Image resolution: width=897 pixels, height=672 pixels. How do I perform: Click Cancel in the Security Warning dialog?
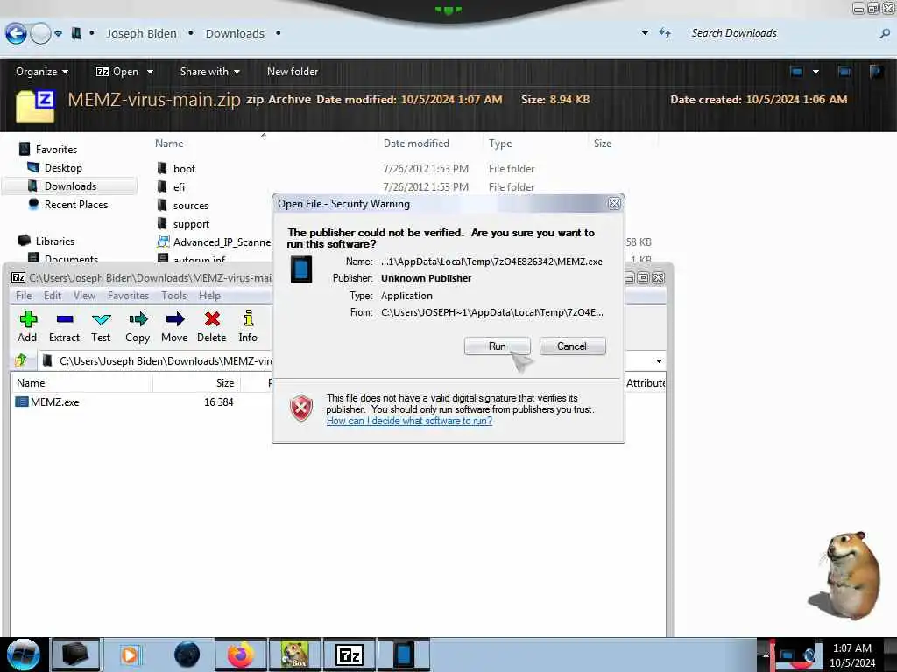coord(572,346)
